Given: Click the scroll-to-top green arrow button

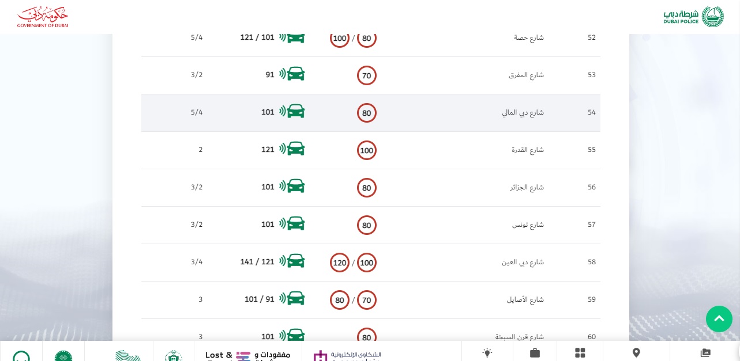Looking at the screenshot, I should pyautogui.click(x=719, y=319).
